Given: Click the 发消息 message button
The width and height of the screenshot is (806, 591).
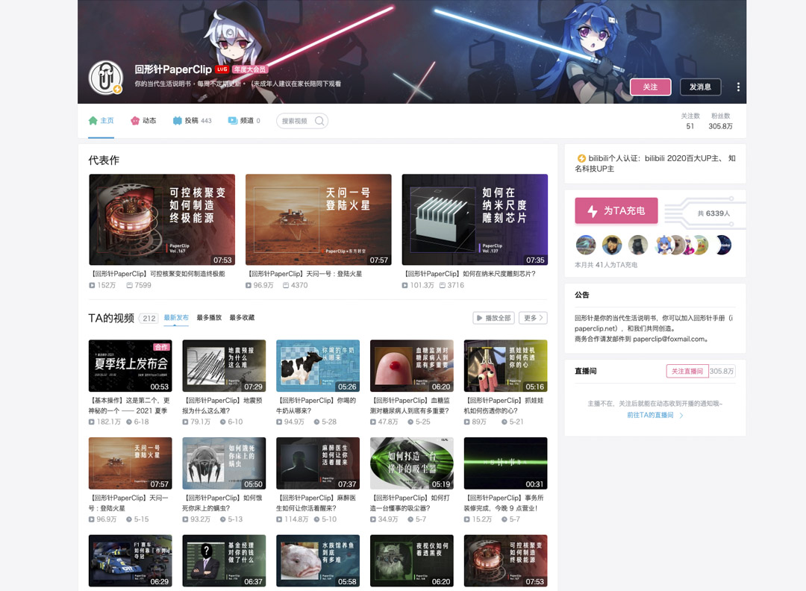Looking at the screenshot, I should click(x=700, y=87).
